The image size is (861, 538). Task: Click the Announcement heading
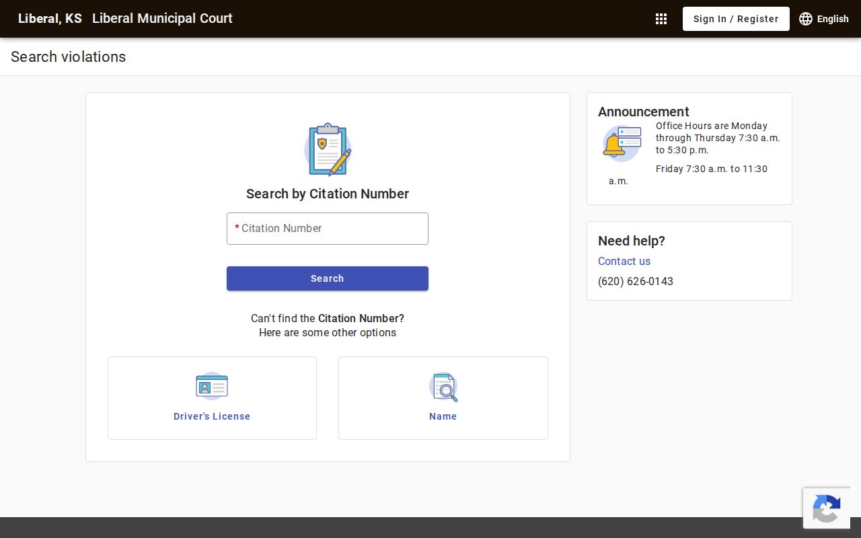coord(644,112)
